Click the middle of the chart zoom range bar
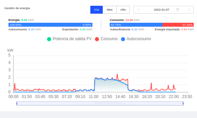The width and height of the screenshot is (197, 118). tap(100, 103)
